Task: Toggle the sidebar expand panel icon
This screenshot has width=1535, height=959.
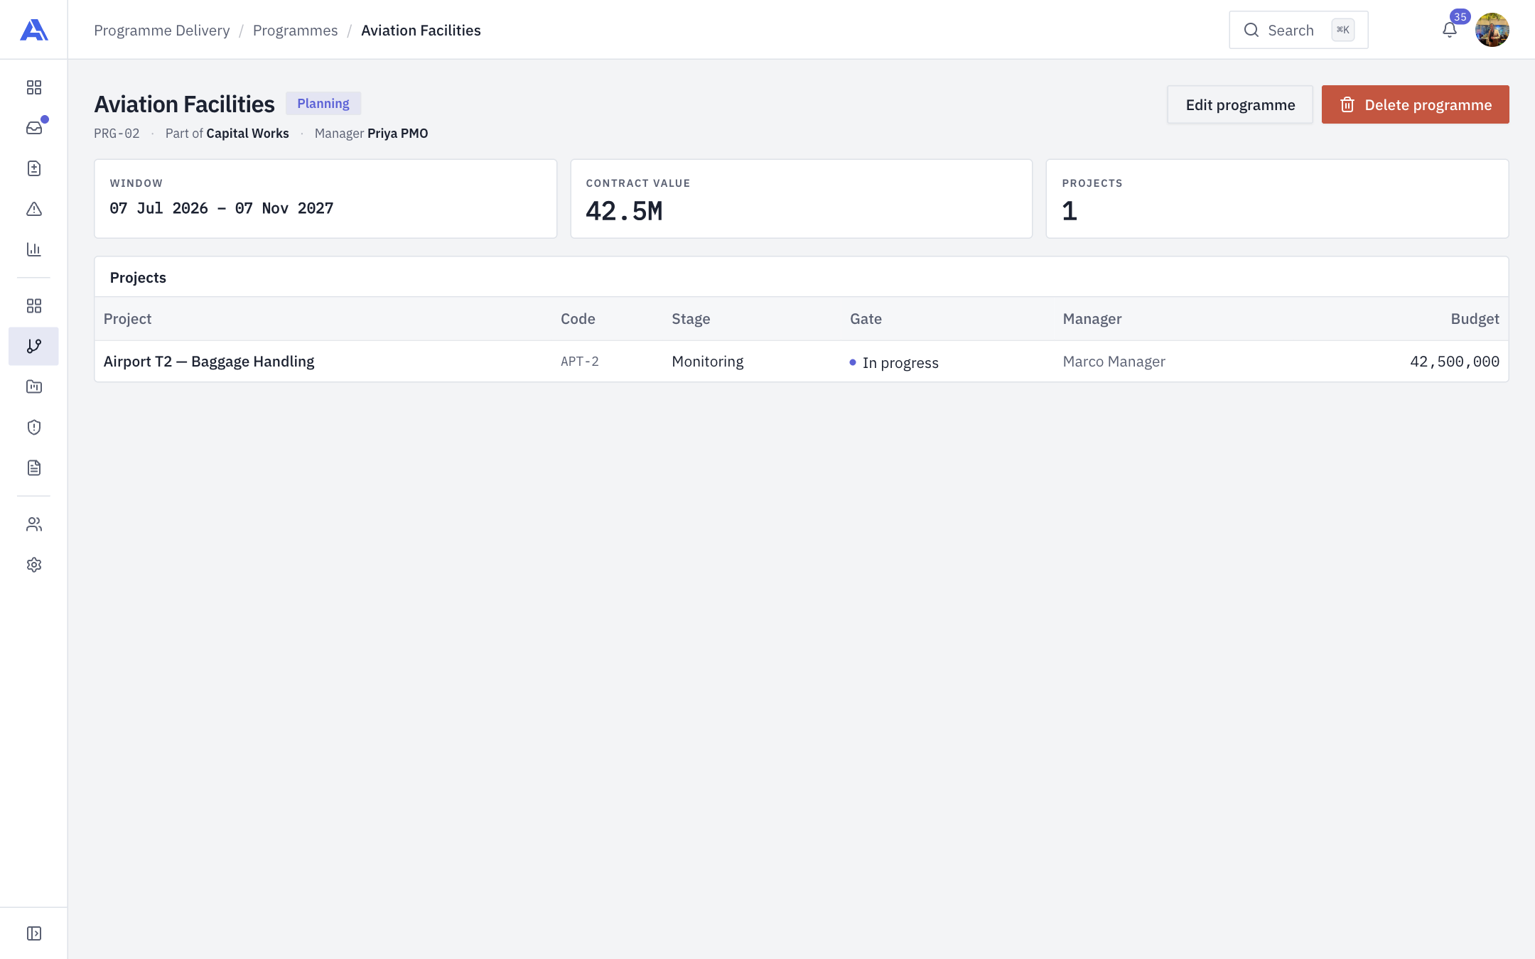Action: click(34, 933)
